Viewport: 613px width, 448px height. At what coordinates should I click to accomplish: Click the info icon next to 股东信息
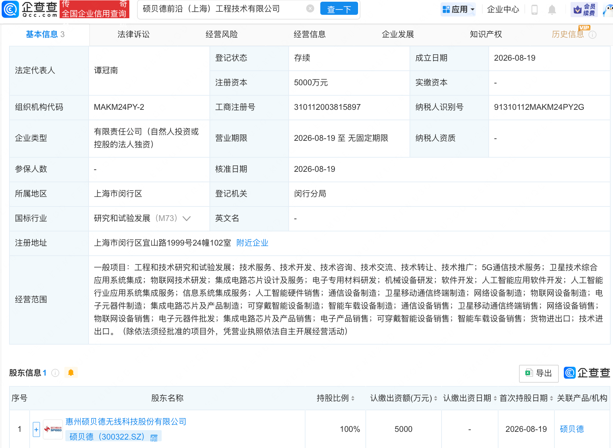pyautogui.click(x=55, y=373)
